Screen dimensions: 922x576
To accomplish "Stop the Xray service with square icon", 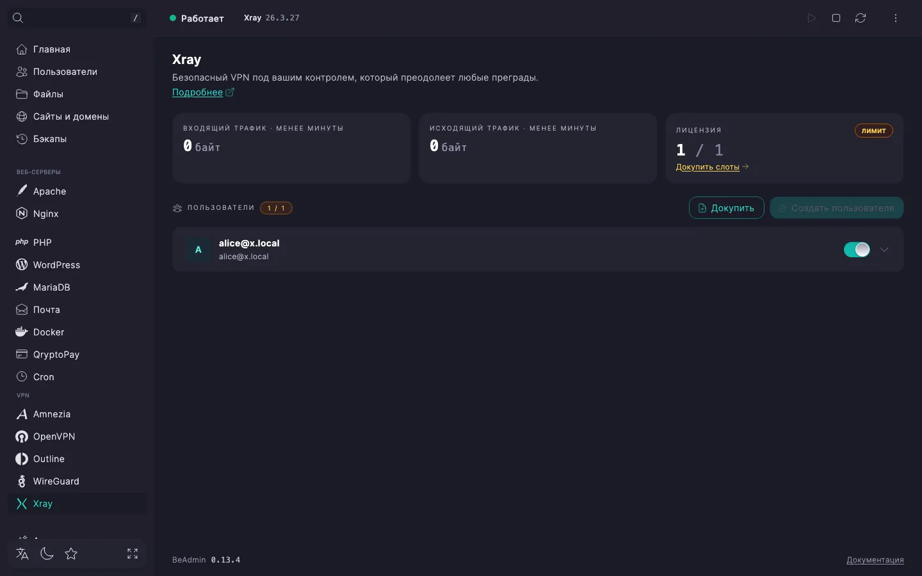I will click(836, 18).
